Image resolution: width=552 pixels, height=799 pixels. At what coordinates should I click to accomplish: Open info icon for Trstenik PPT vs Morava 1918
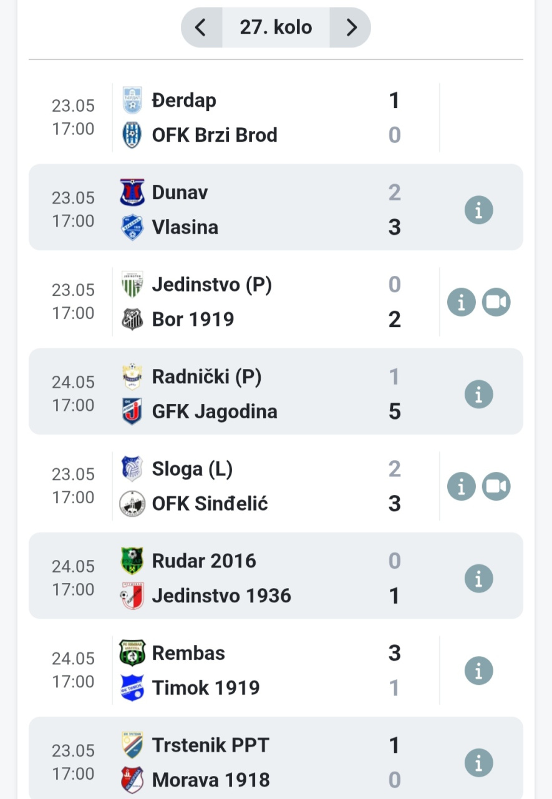479,763
